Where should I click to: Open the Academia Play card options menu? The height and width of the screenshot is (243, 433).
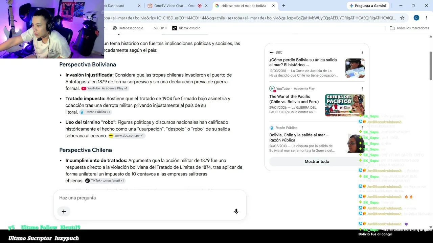click(362, 89)
